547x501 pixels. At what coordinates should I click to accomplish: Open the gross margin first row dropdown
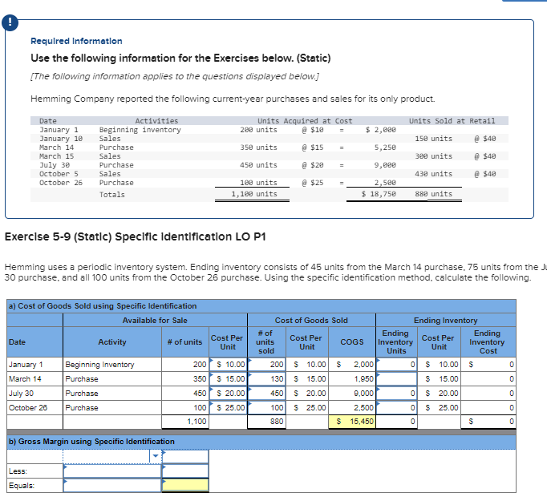click(x=156, y=456)
